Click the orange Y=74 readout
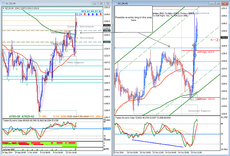Viewport: 230px width, 156px height. (56, 116)
